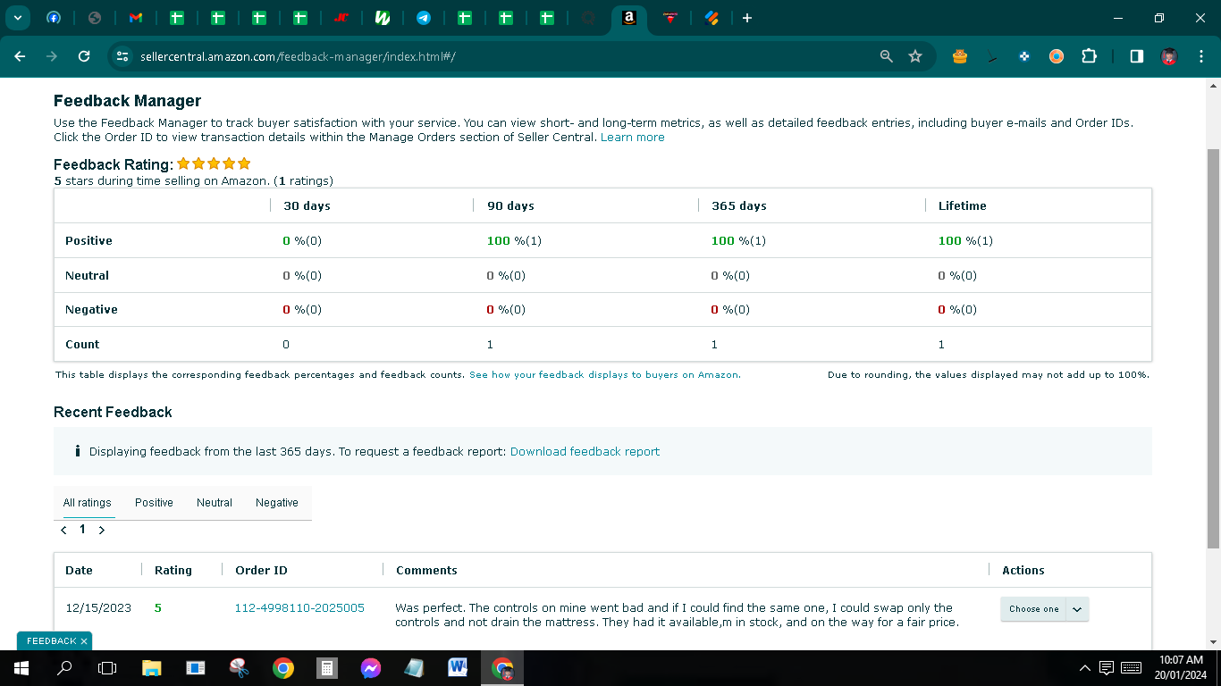1221x686 pixels.
Task: Show hidden system tray icons
Action: (1085, 668)
